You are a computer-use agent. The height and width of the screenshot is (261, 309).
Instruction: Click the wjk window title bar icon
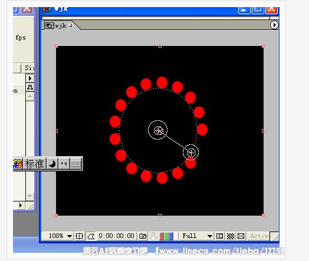(x=47, y=9)
